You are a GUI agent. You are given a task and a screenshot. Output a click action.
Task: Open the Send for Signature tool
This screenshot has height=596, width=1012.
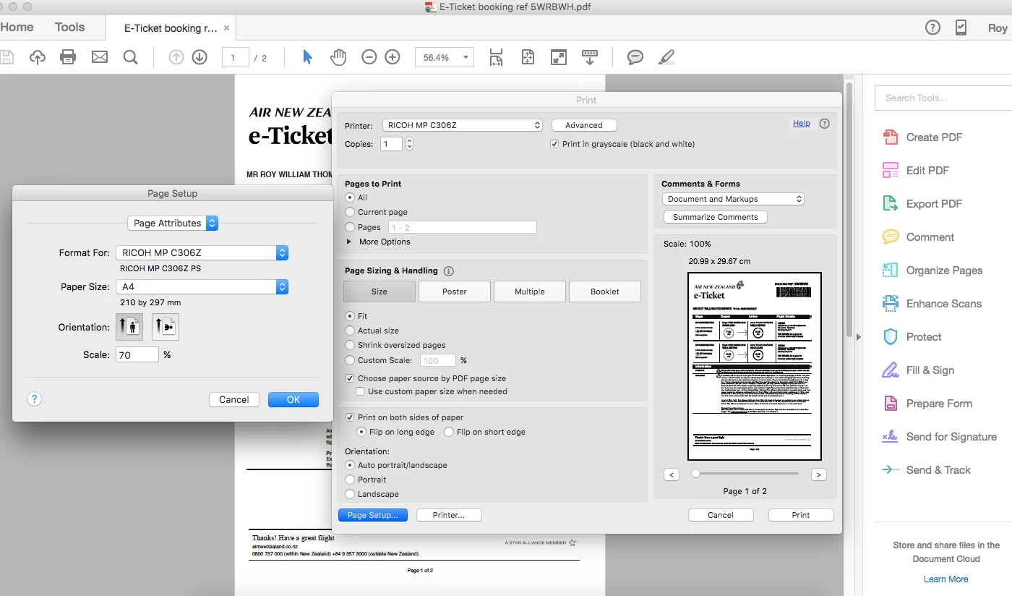(x=940, y=437)
